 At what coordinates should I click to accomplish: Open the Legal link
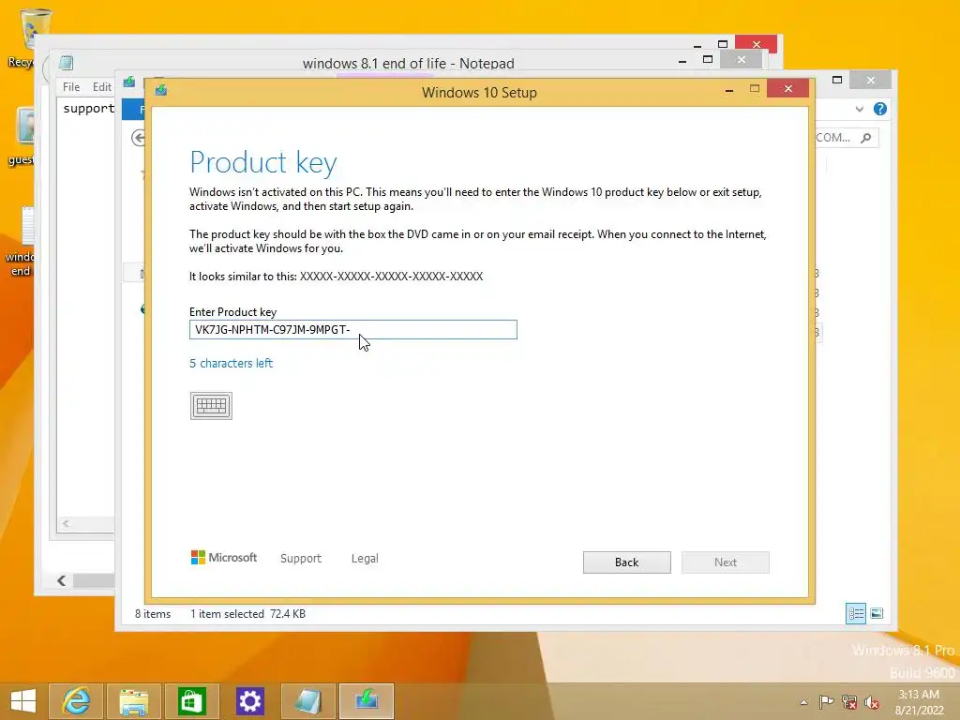(365, 559)
